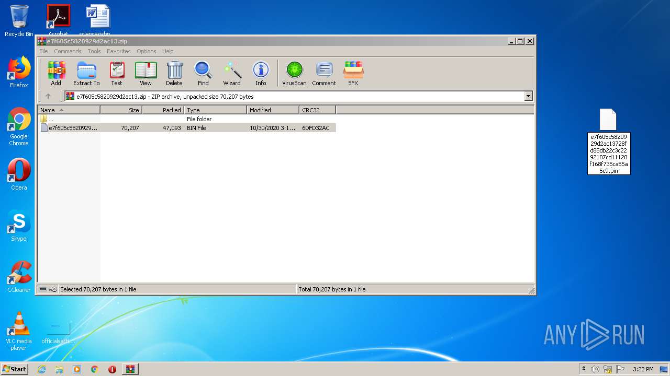Select the Opera desktop shortcut
670x376 pixels.
(x=19, y=174)
